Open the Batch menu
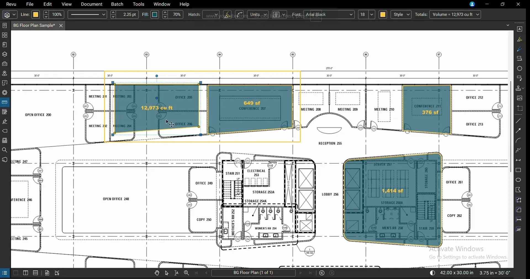530x279 pixels. pyautogui.click(x=117, y=4)
